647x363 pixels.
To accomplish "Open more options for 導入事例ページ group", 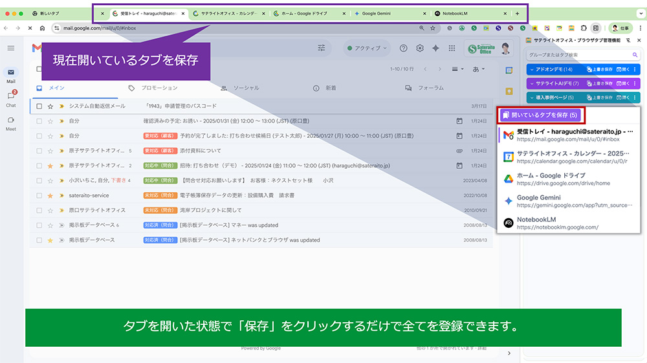I will (635, 97).
